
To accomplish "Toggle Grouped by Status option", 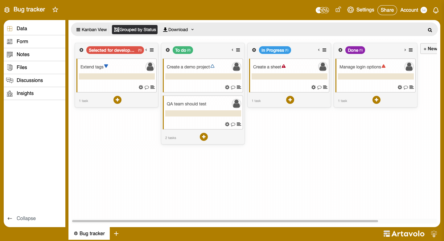I will coord(135,30).
